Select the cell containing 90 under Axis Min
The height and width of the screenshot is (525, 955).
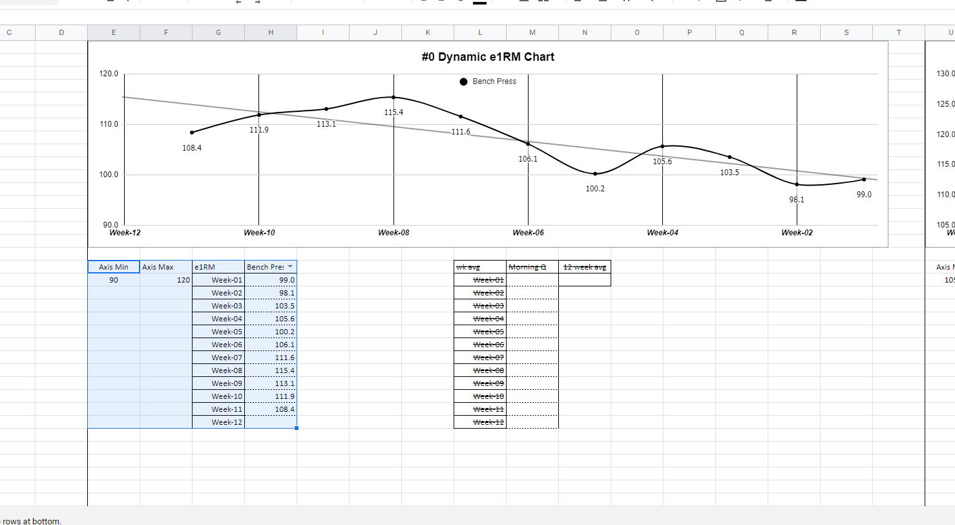click(114, 280)
